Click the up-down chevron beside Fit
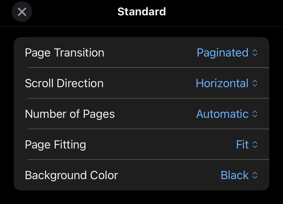283x204 pixels. pos(255,144)
